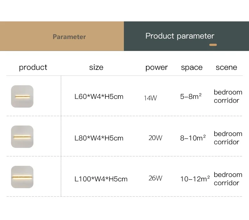
Task: Click the 26W power value
Action: pos(155,178)
